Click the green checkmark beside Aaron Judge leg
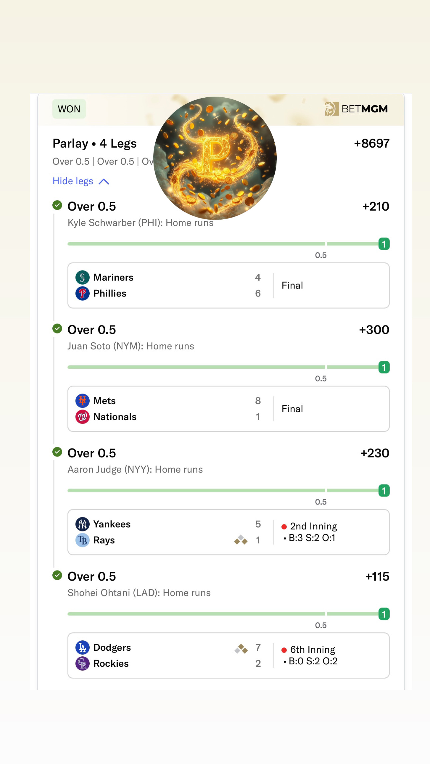Image resolution: width=430 pixels, height=764 pixels. coord(57,452)
